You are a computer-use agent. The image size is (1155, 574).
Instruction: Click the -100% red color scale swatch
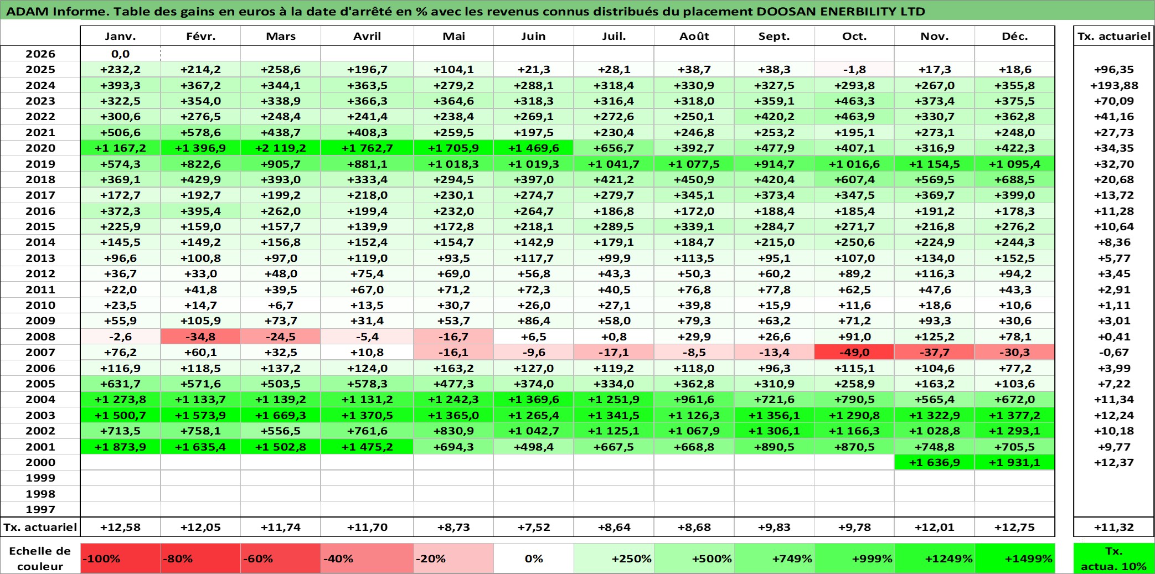[x=120, y=559]
